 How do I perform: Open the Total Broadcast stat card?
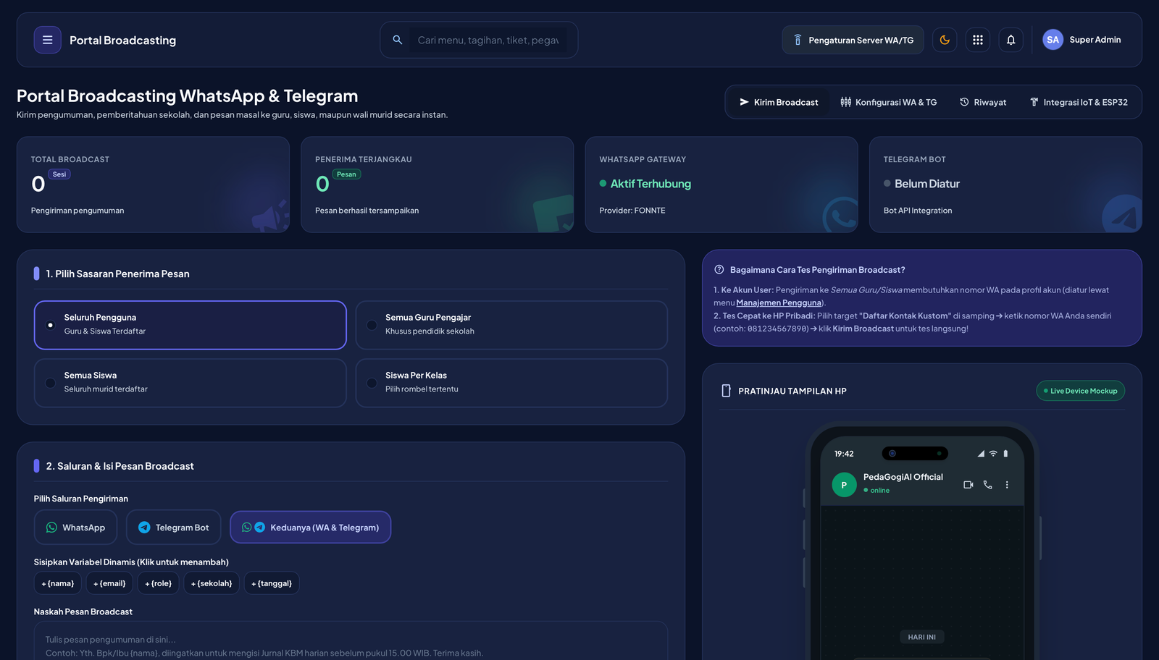[153, 185]
